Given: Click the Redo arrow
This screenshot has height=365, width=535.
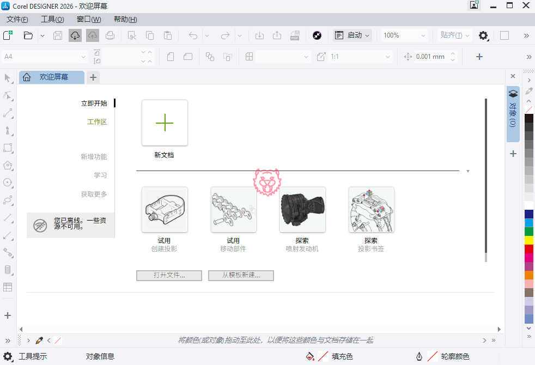Looking at the screenshot, I should point(225,35).
